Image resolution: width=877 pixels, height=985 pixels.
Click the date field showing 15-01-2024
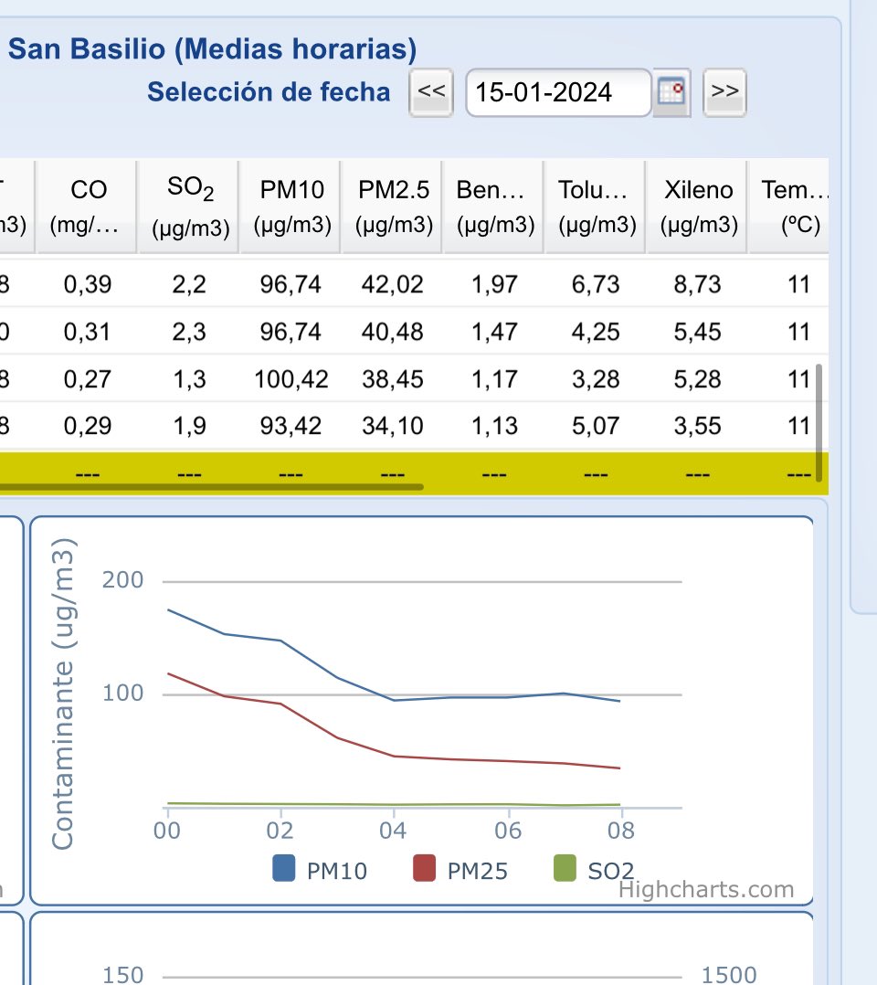point(558,92)
